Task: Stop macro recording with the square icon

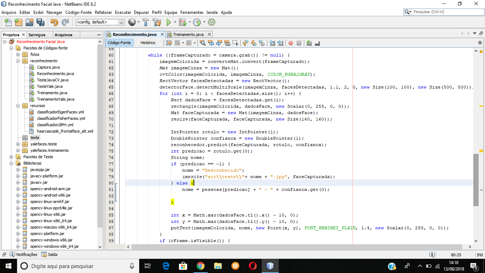Action: [299, 43]
